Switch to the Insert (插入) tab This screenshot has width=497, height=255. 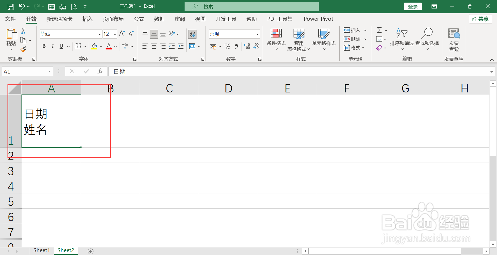87,19
